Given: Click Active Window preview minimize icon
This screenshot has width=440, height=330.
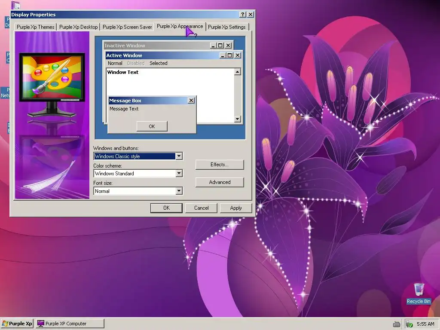Looking at the screenshot, I should pyautogui.click(x=223, y=55).
